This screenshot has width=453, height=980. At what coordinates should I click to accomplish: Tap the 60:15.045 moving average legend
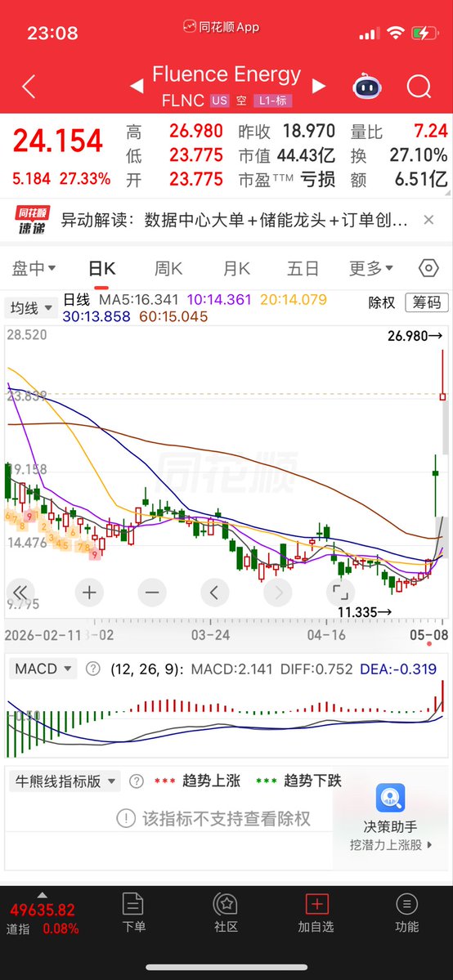[173, 317]
